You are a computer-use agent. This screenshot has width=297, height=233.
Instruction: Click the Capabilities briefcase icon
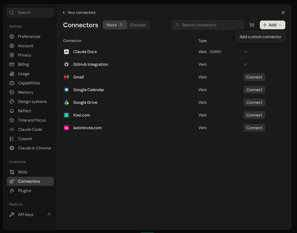(12, 83)
